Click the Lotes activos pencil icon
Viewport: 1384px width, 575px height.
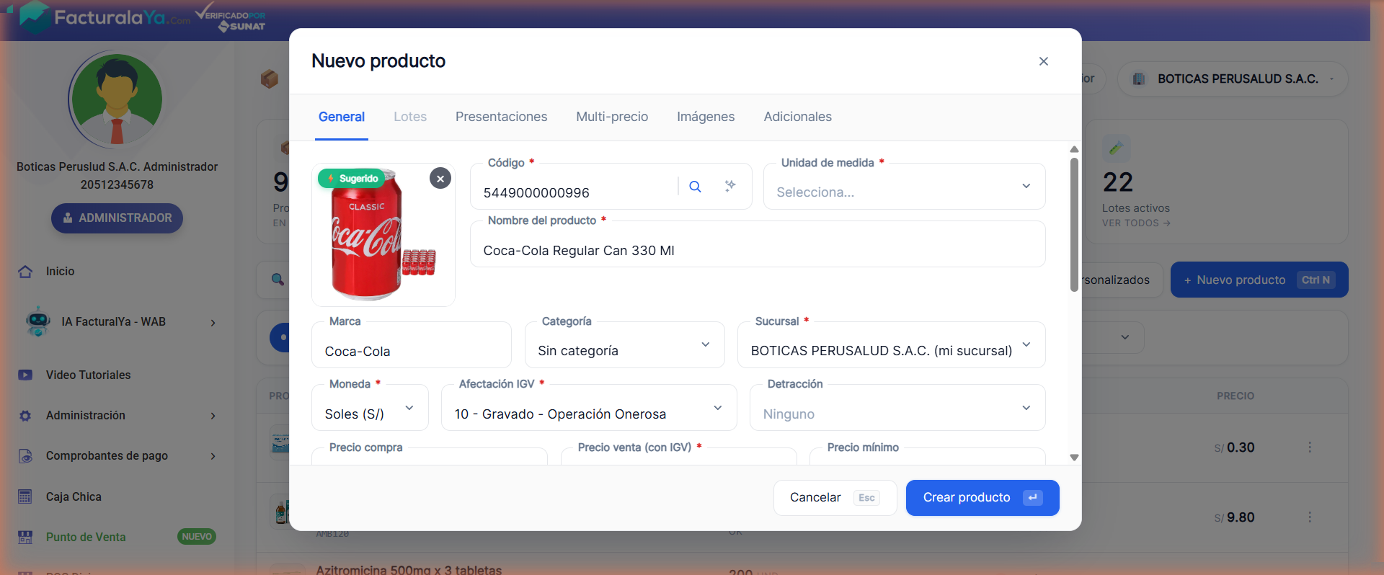(1116, 148)
